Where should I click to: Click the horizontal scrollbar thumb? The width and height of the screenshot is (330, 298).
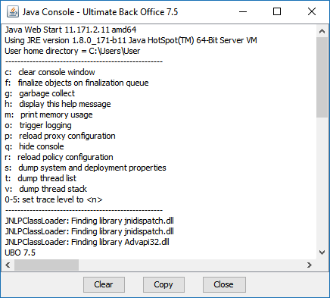pos(46,265)
